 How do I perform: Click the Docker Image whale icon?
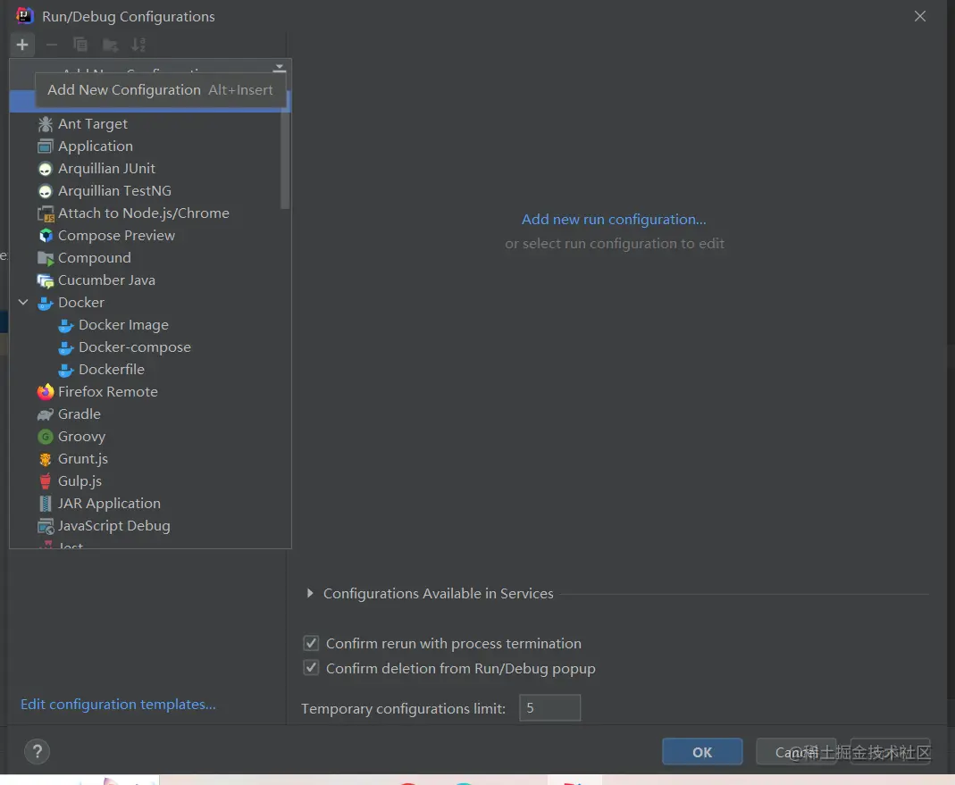(x=66, y=325)
